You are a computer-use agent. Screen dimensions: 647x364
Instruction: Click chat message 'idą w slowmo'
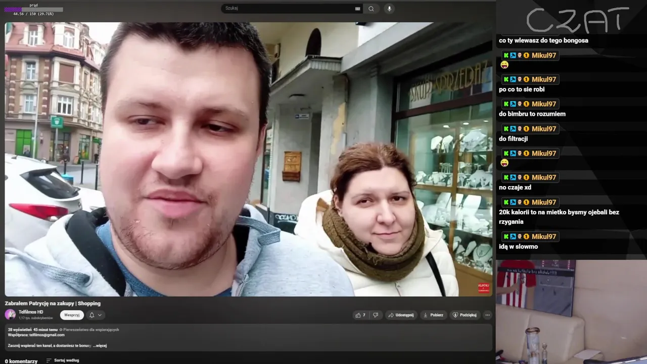[518, 247]
